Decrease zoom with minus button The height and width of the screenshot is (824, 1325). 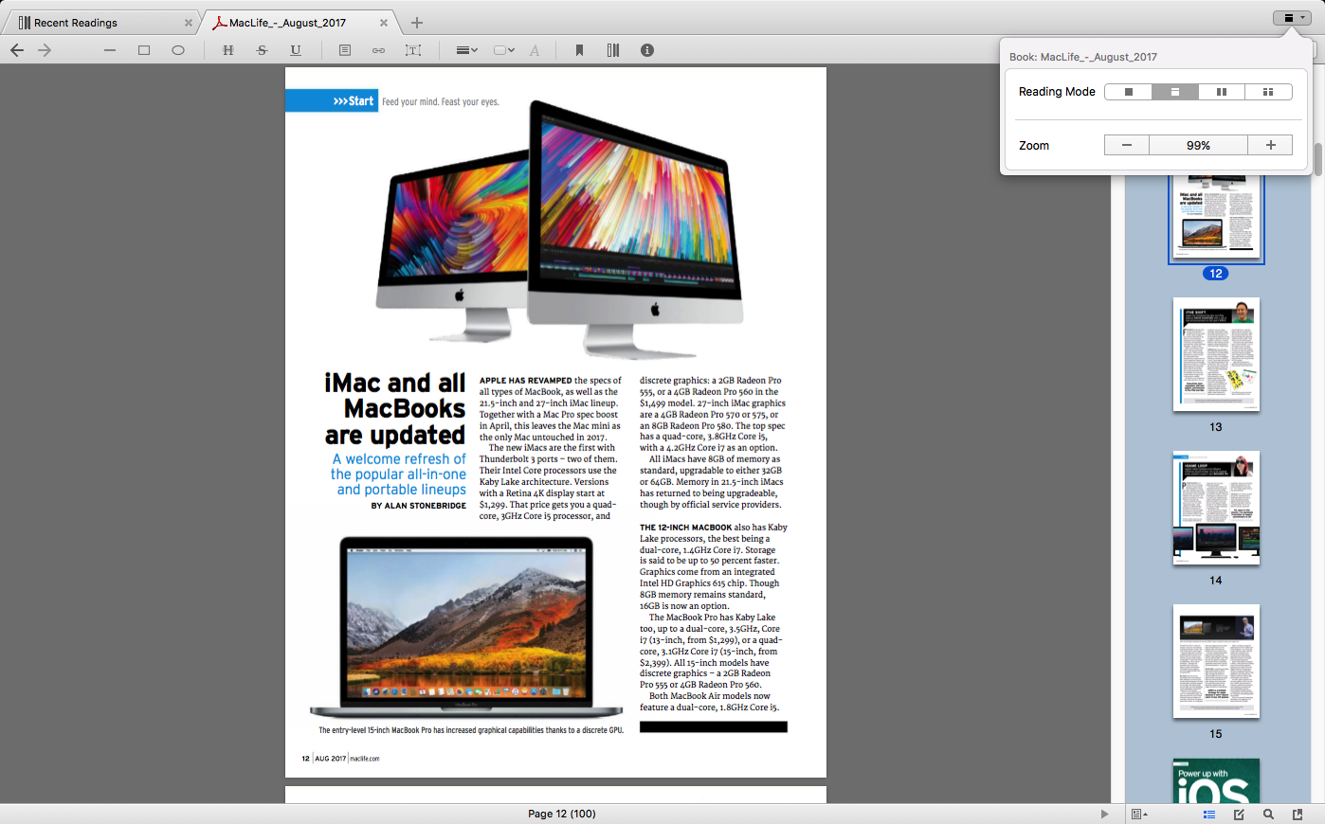tap(1127, 145)
